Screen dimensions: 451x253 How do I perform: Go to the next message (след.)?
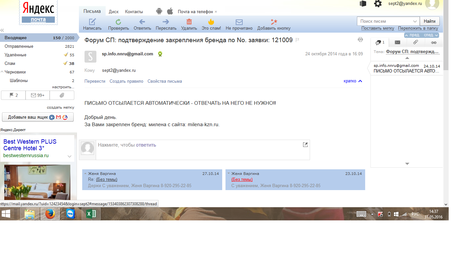click(431, 35)
